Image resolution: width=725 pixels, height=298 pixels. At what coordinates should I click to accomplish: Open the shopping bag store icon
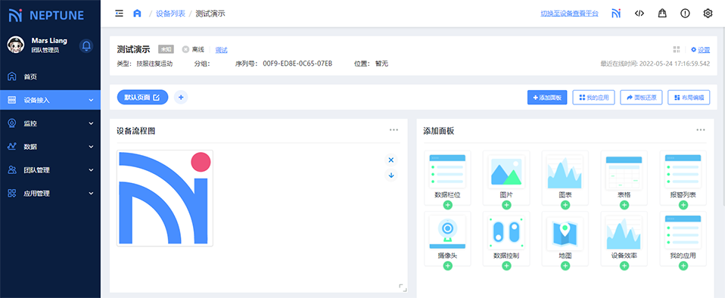coord(663,14)
